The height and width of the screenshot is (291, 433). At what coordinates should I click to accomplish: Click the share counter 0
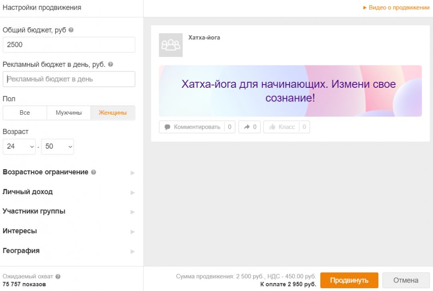[255, 127]
